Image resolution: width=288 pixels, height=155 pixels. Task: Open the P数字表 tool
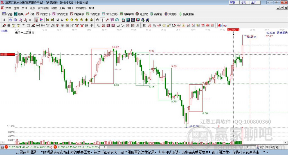point(77,14)
